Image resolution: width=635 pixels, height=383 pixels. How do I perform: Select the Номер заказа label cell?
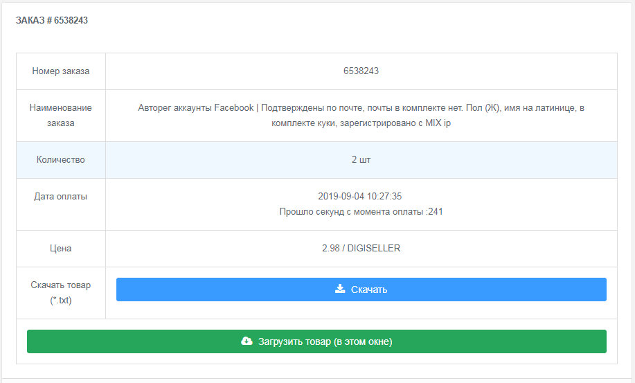point(61,71)
